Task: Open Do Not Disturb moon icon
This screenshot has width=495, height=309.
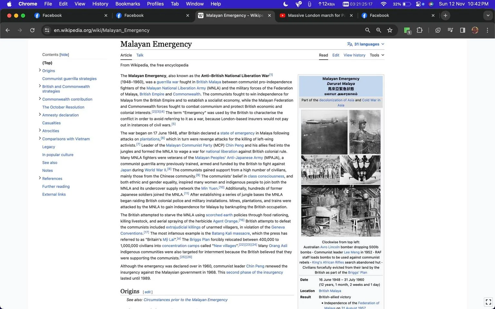Action: click(x=286, y=4)
